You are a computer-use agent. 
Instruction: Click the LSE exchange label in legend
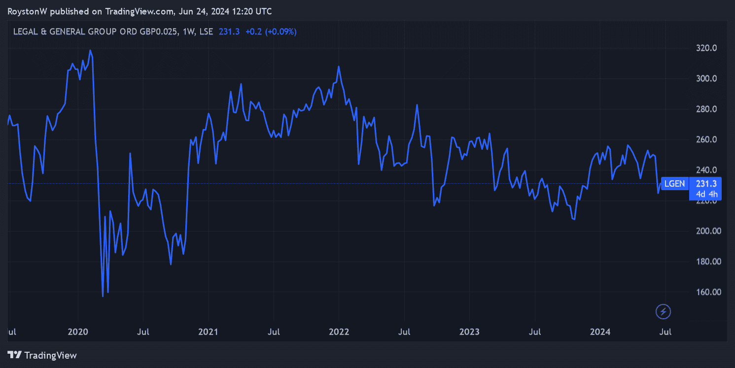click(x=207, y=32)
